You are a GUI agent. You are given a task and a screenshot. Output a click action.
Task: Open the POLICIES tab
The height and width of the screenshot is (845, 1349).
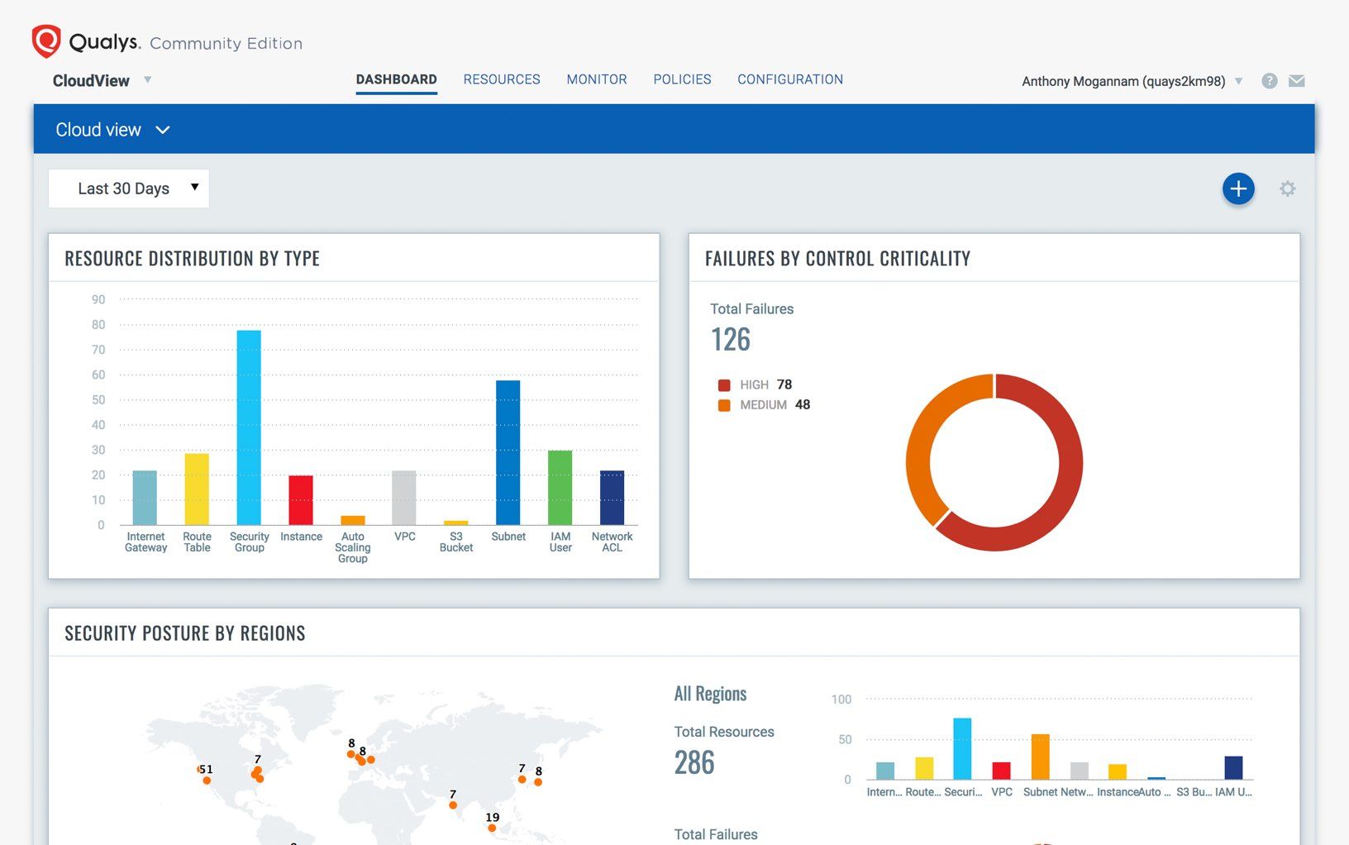tap(682, 79)
